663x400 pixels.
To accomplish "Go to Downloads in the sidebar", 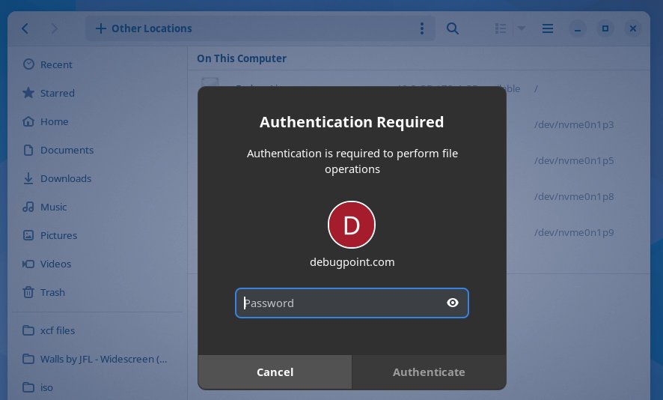I will [x=65, y=178].
